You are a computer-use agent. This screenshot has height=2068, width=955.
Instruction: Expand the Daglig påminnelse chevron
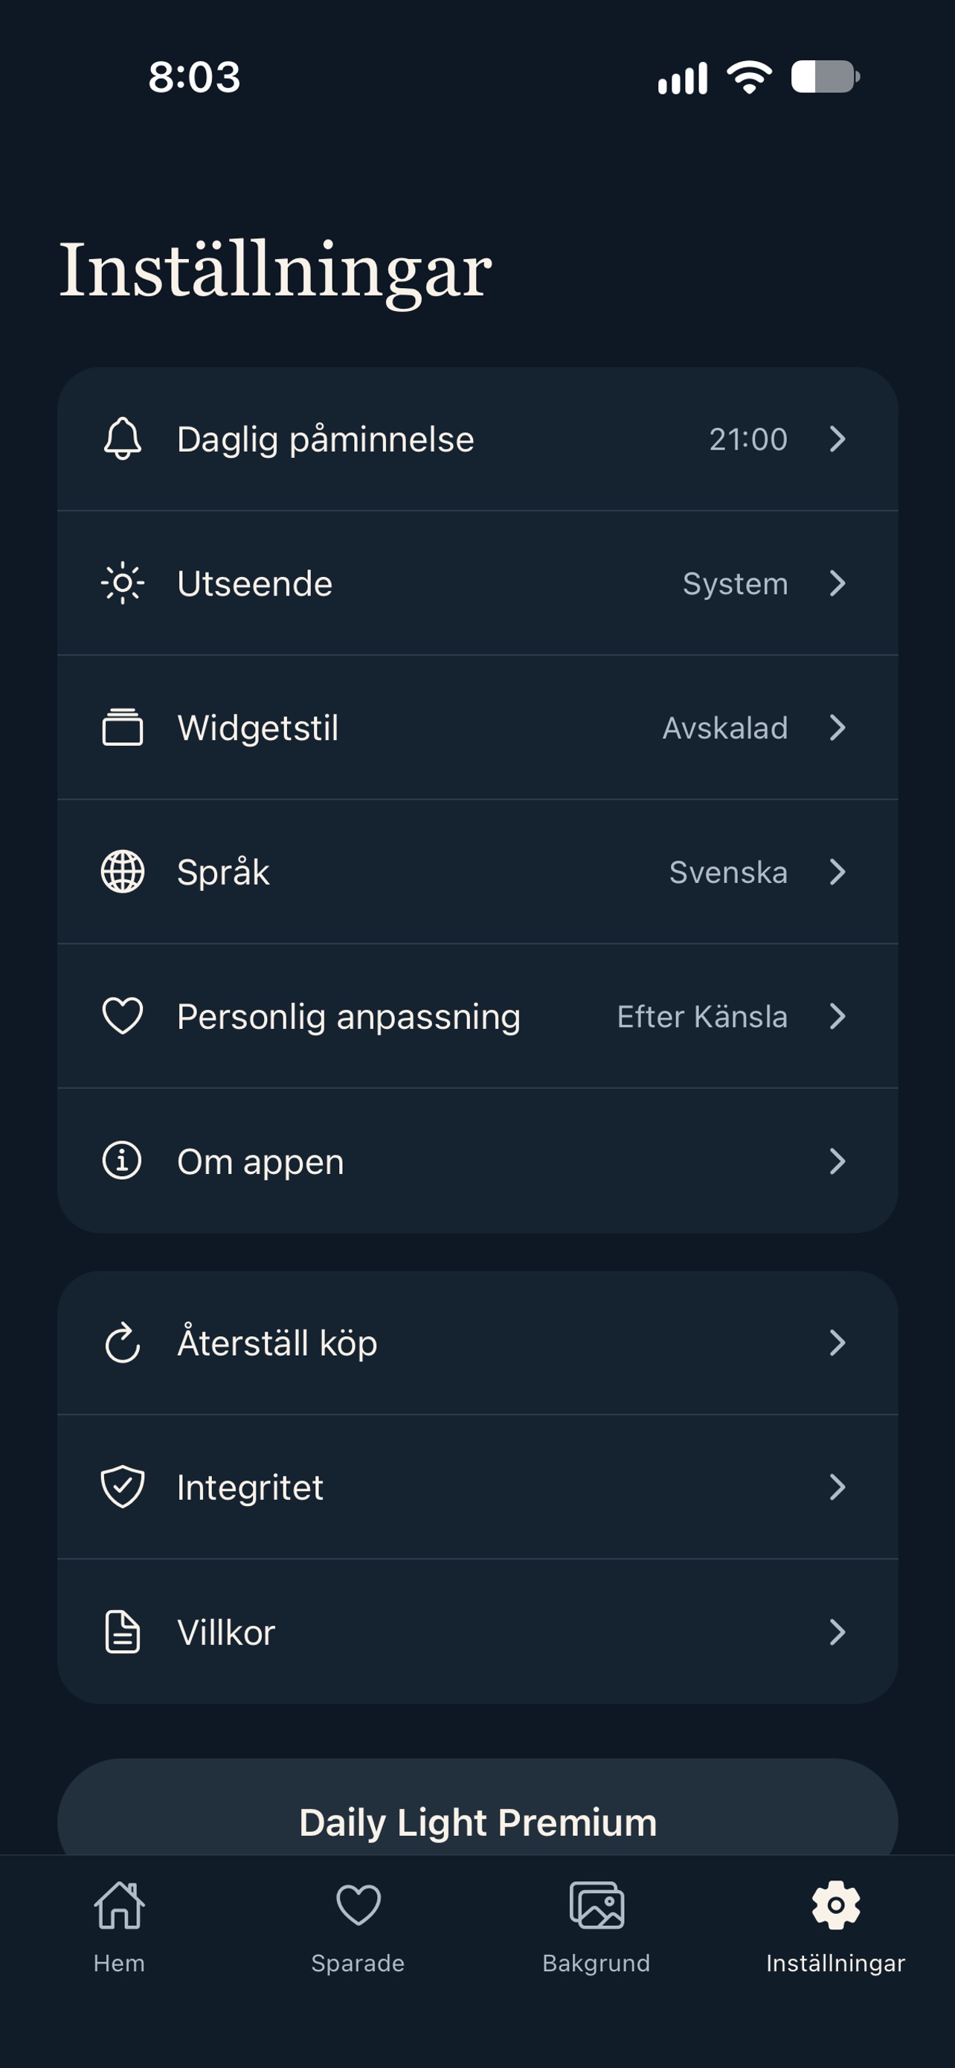click(837, 438)
